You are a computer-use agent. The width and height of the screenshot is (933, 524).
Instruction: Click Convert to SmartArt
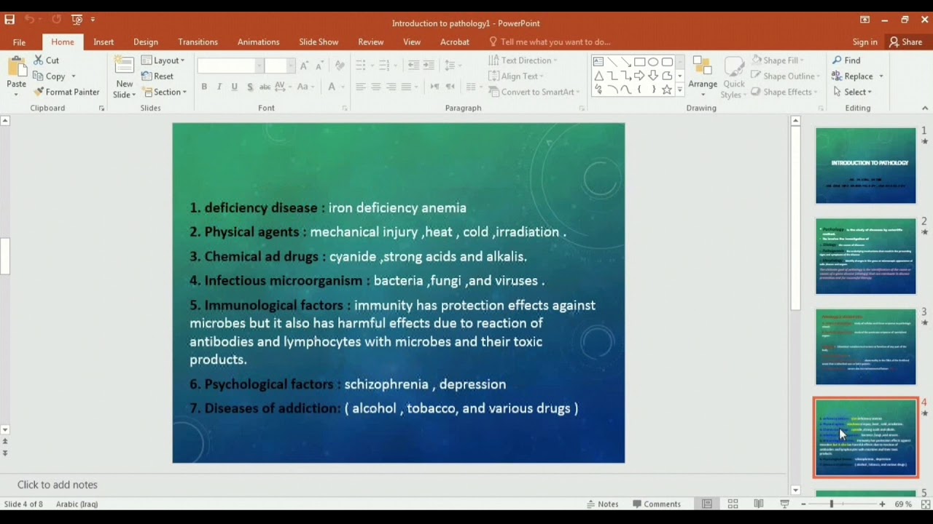click(534, 92)
